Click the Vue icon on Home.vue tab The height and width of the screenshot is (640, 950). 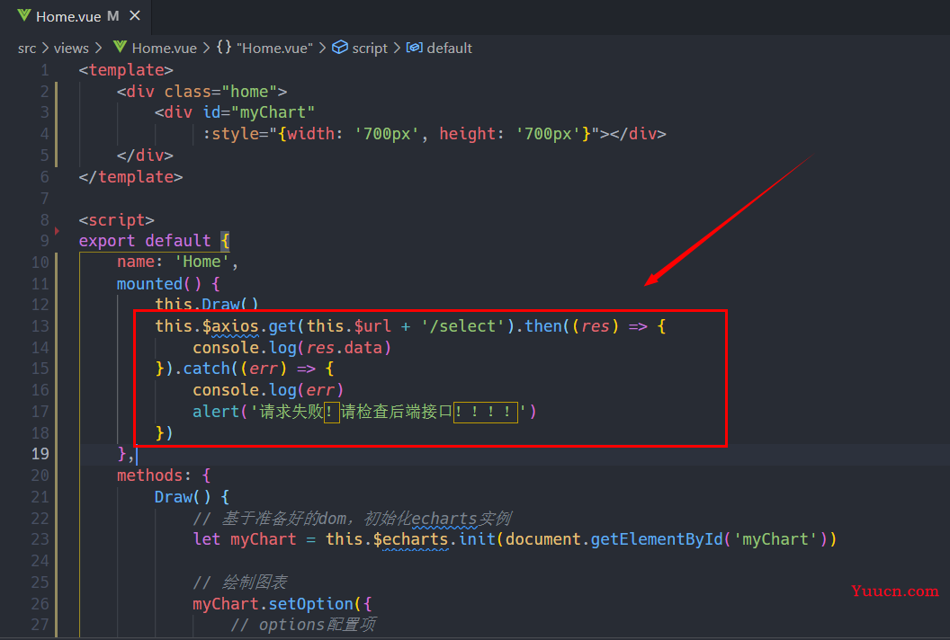pyautogui.click(x=24, y=16)
